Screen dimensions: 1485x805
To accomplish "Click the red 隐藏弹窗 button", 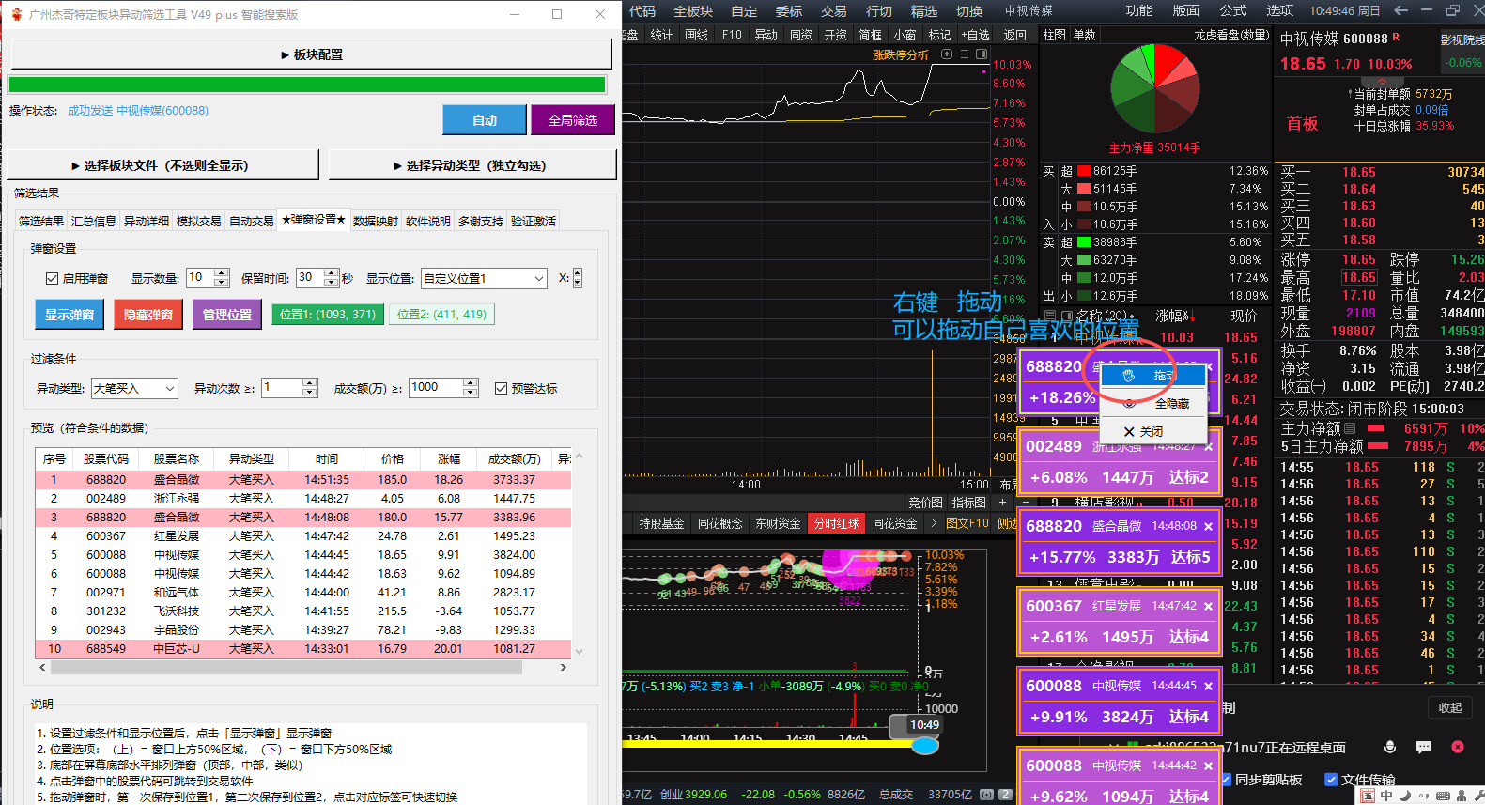I will coord(148,315).
